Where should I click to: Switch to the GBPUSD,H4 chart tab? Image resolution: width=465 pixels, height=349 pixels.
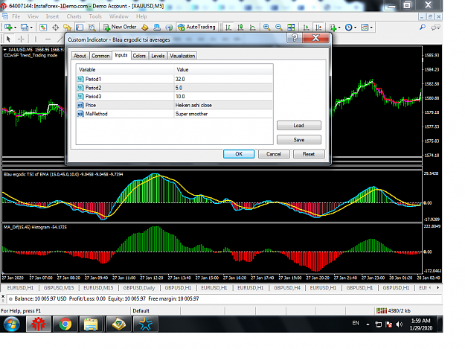[286, 288]
